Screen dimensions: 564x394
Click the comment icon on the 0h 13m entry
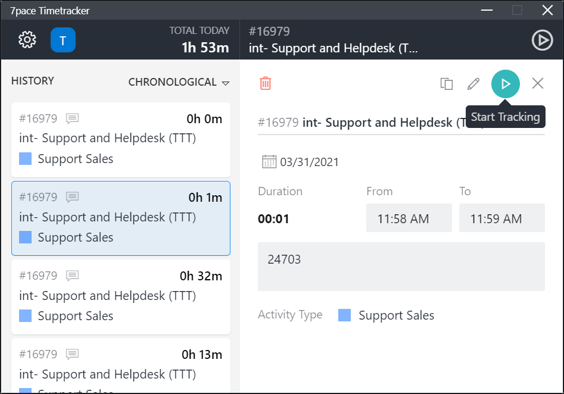click(x=72, y=354)
